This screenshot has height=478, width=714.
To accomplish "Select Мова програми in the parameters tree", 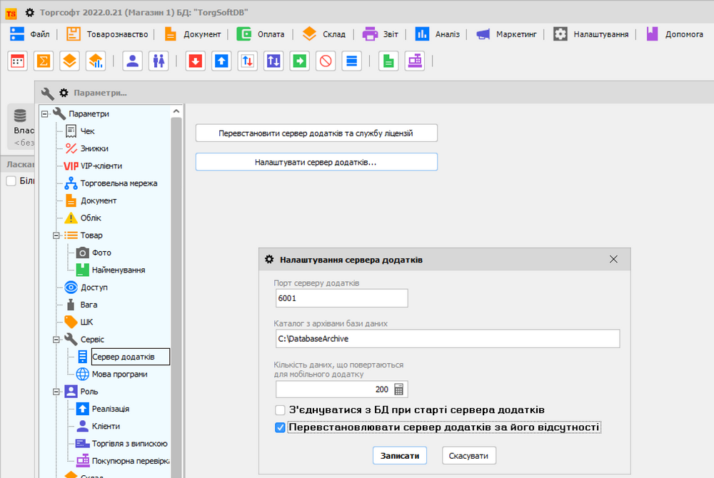I will [x=119, y=374].
